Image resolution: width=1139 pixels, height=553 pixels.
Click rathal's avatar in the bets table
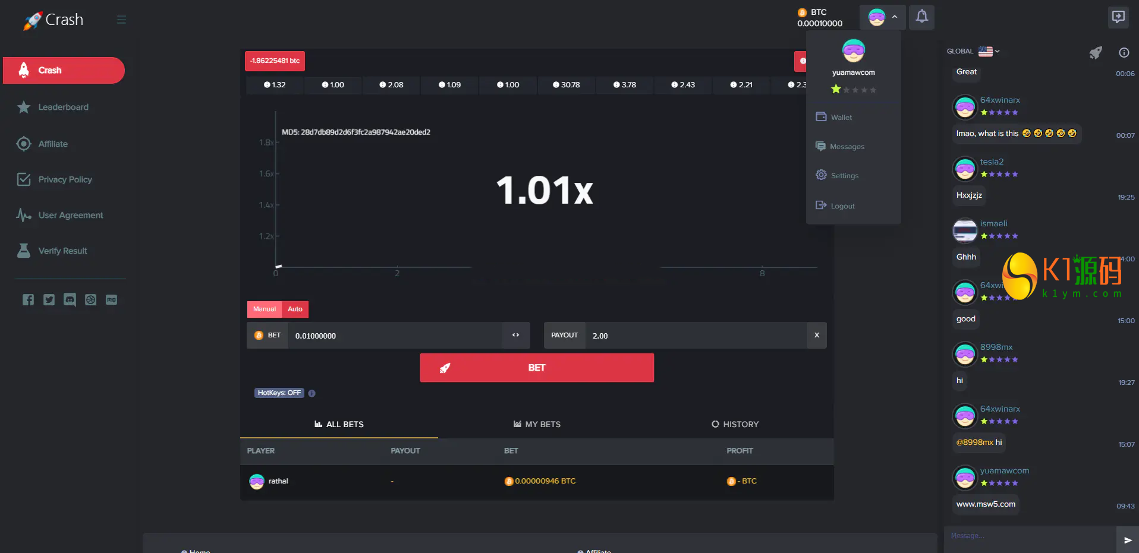click(x=257, y=481)
